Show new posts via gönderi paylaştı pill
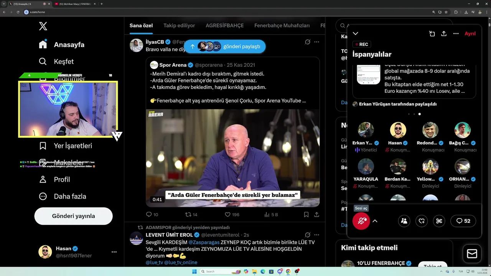This screenshot has width=491, height=276. (225, 46)
